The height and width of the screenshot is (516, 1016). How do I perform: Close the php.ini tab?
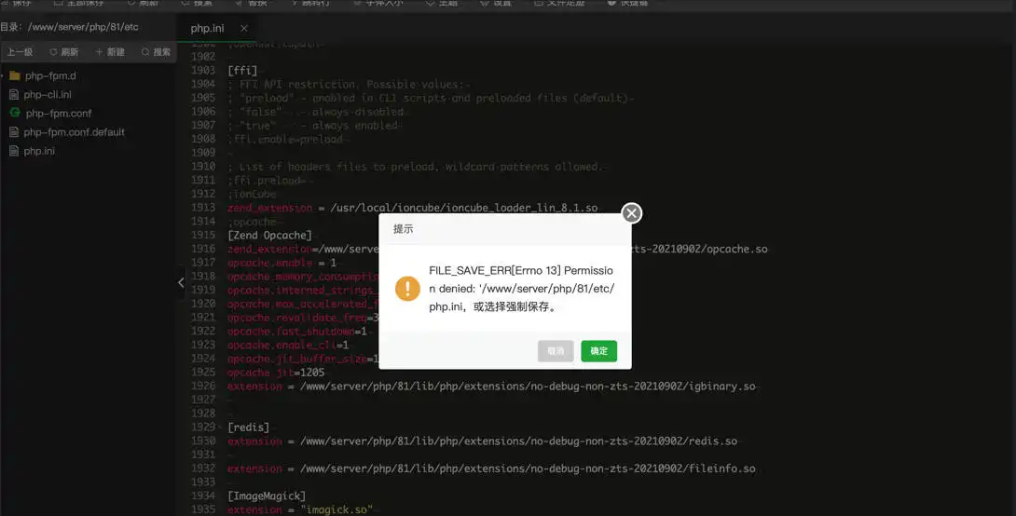243,29
